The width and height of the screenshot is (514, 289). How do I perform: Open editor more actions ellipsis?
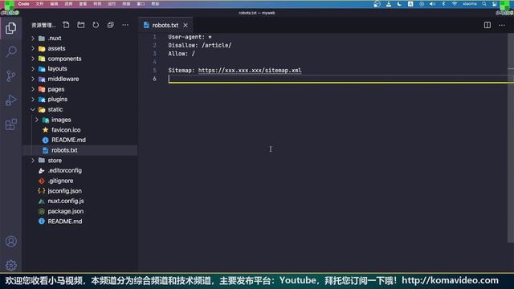502,25
